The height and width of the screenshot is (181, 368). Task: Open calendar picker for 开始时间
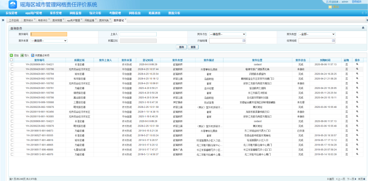coord(244,41)
